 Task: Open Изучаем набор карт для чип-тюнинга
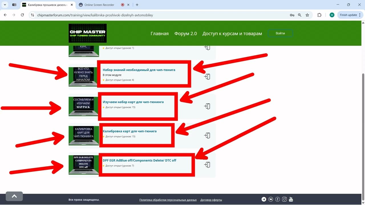click(x=133, y=102)
